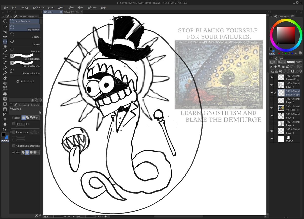The image size is (304, 219).
Task: Select the Move layer tool
Action: (x=5, y=36)
